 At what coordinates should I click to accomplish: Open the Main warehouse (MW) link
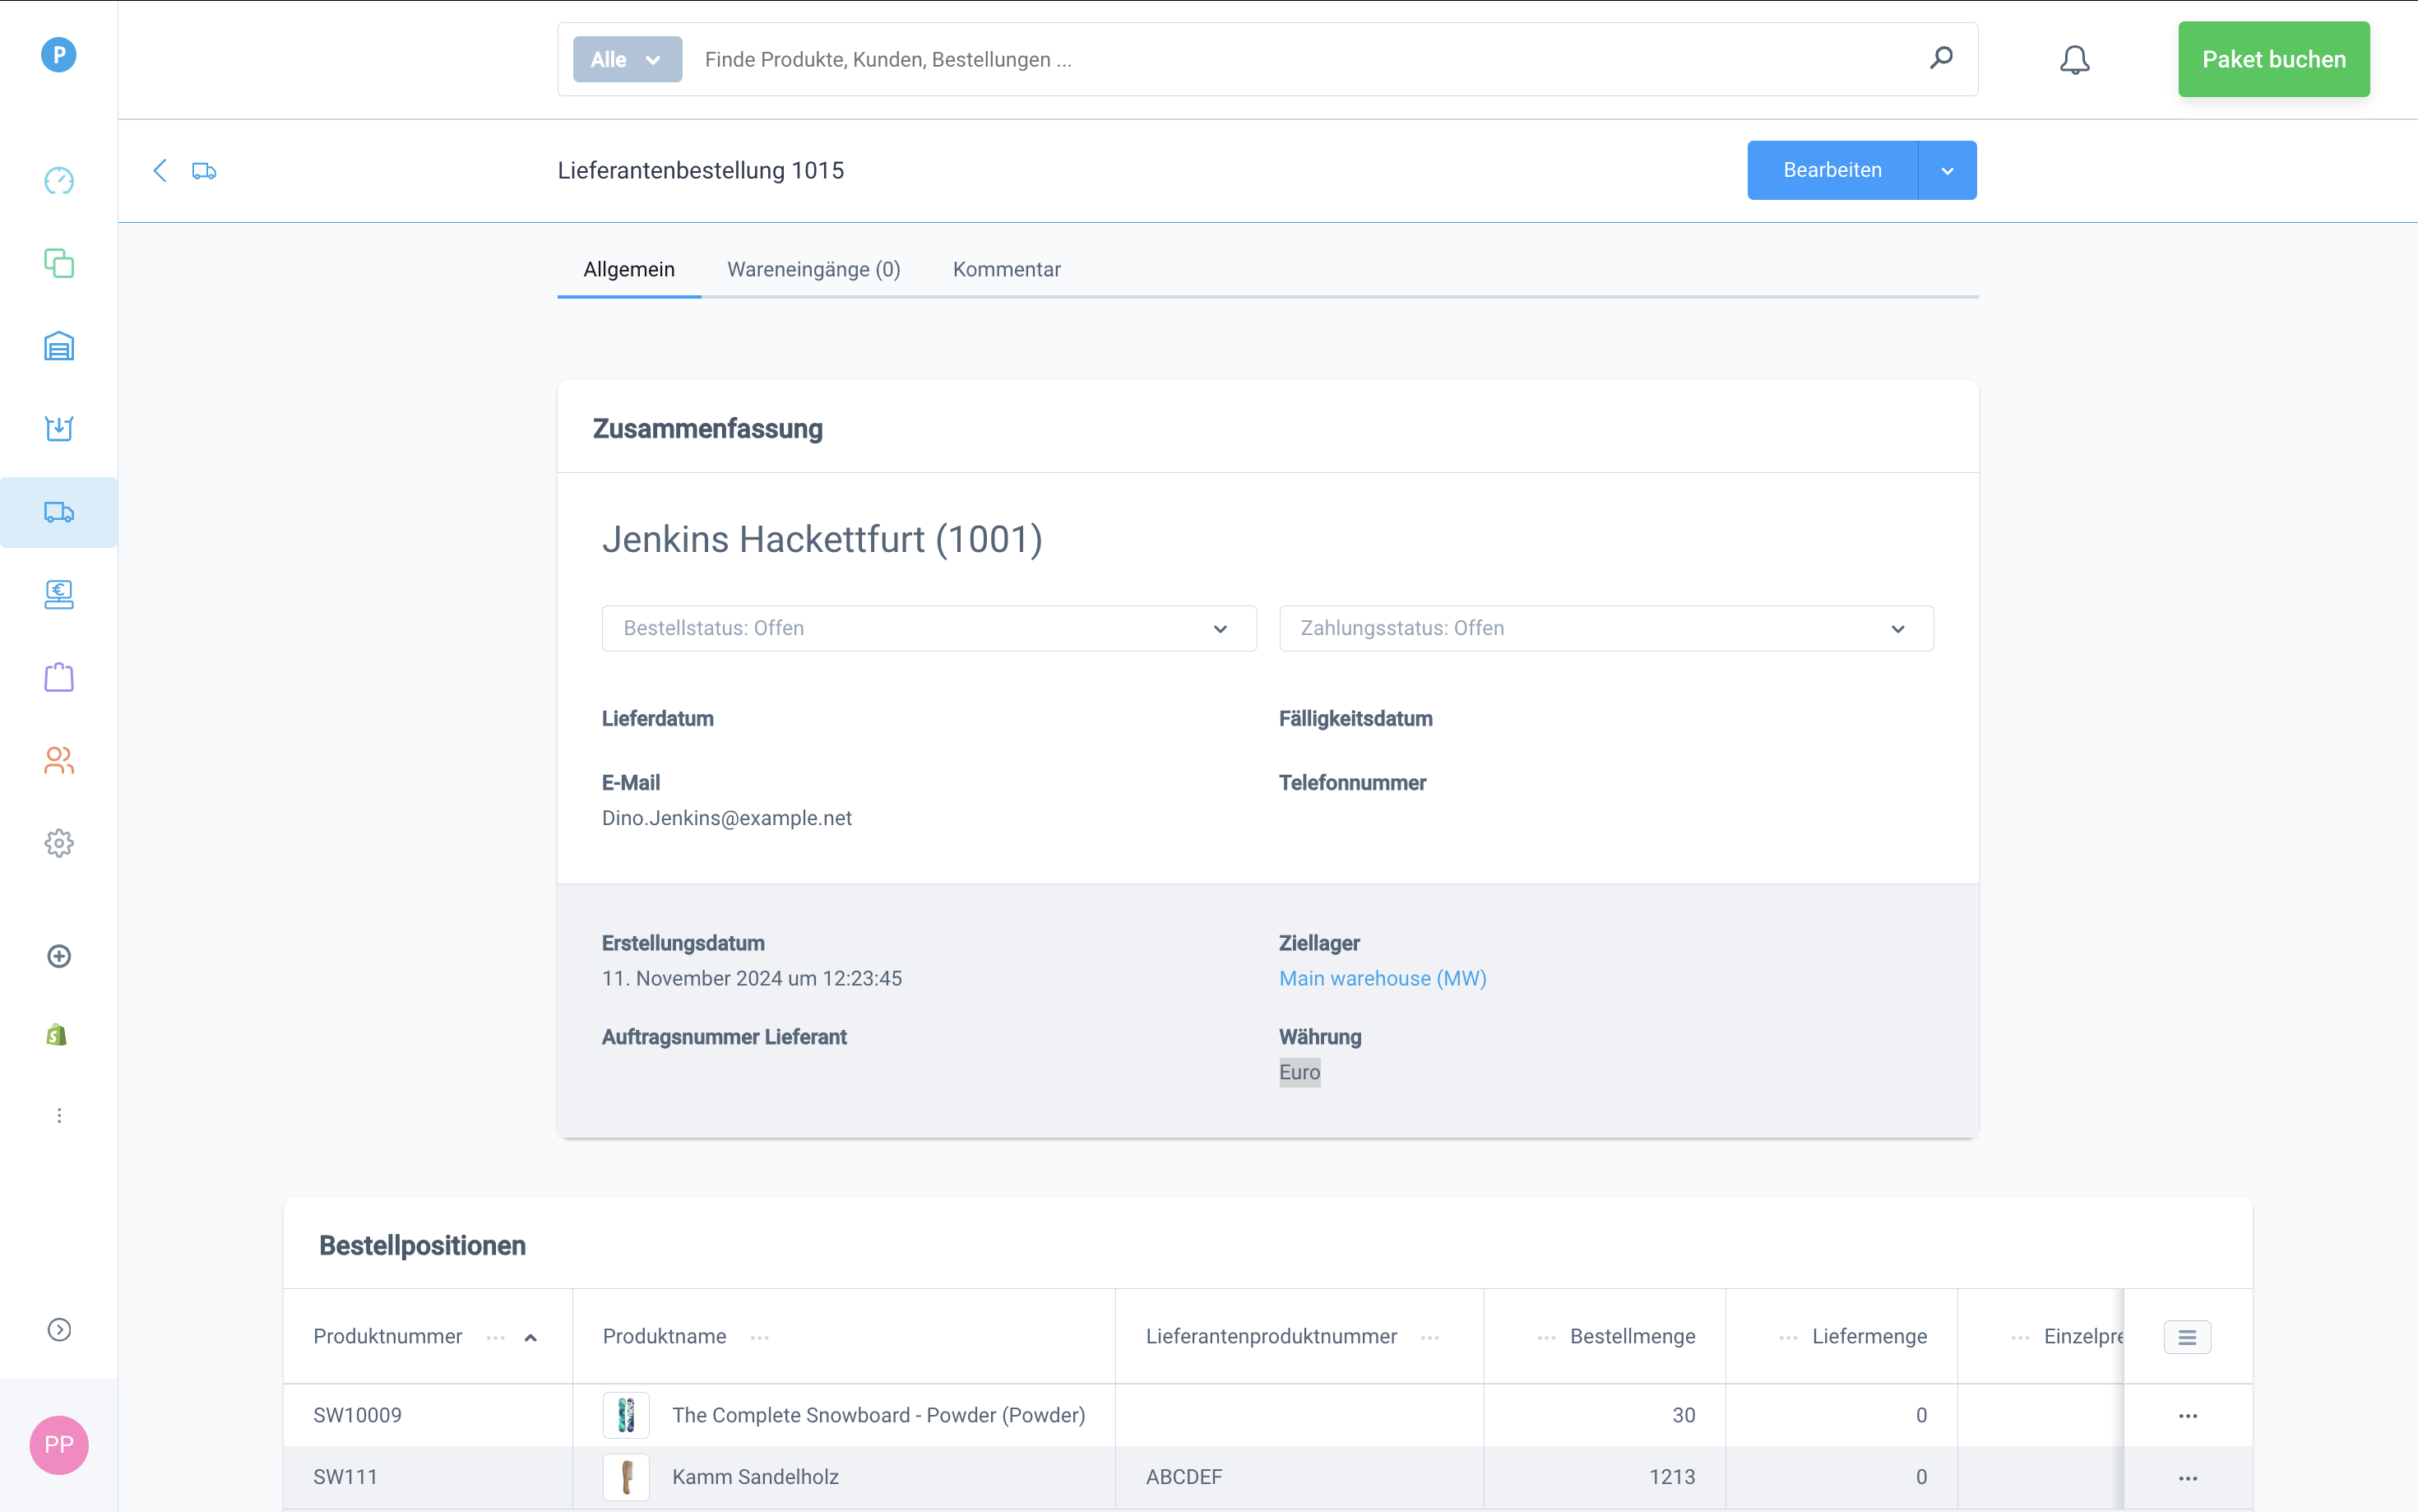[1382, 978]
